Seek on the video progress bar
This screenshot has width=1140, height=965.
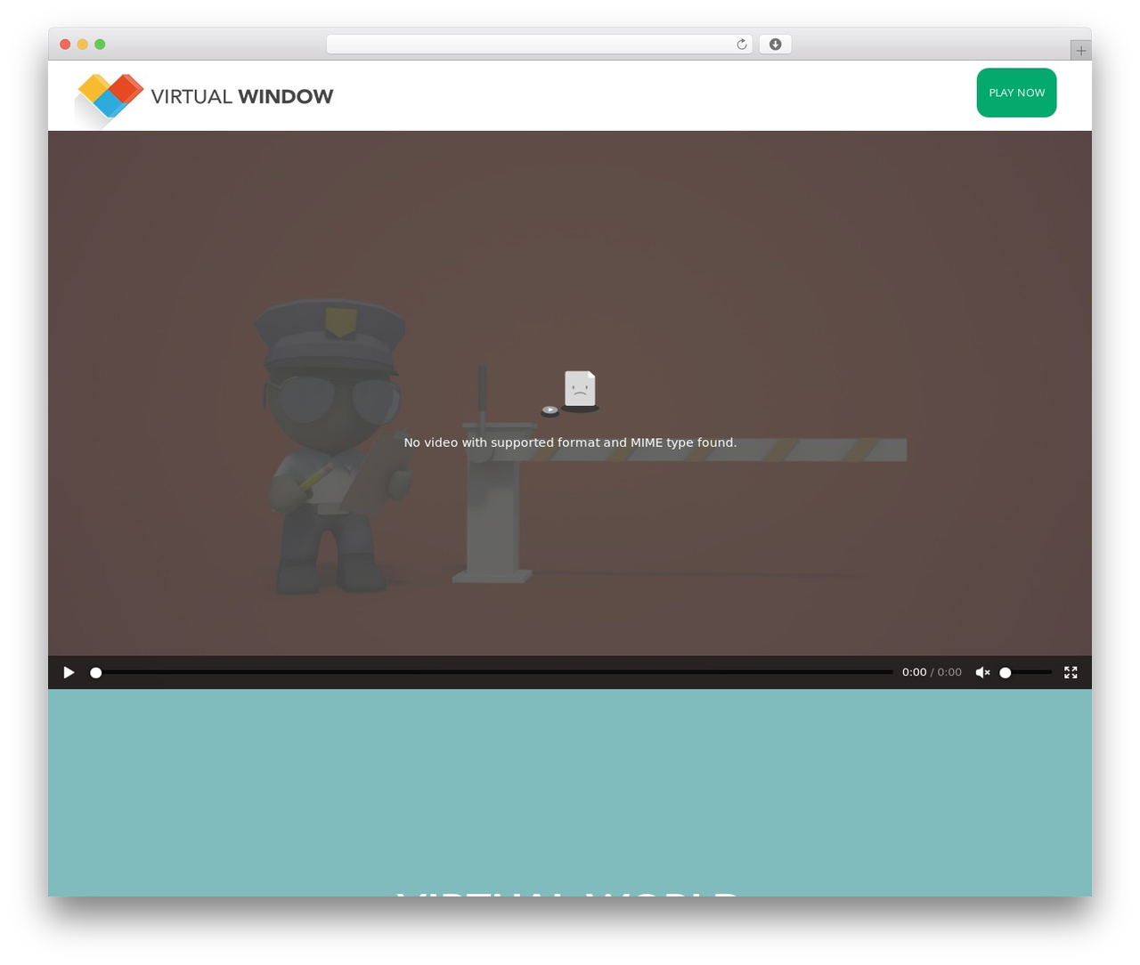click(x=492, y=672)
